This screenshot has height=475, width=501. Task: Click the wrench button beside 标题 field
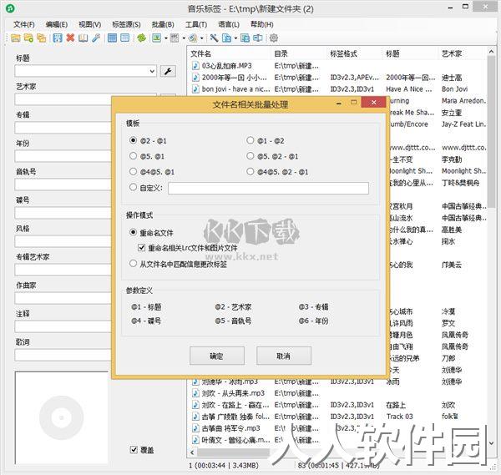[x=168, y=71]
